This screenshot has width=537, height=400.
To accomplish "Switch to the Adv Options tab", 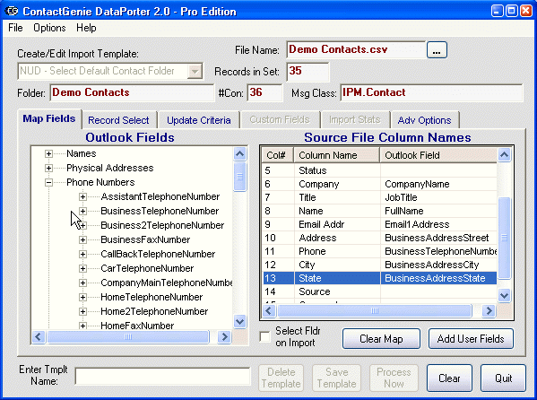I will coord(424,120).
